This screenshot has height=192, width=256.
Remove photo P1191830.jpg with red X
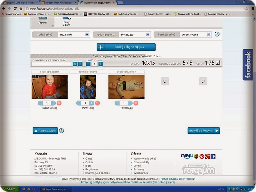point(136,103)
